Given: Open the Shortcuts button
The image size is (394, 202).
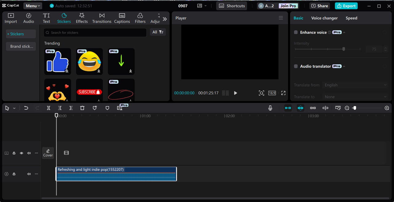Looking at the screenshot, I should (231, 6).
